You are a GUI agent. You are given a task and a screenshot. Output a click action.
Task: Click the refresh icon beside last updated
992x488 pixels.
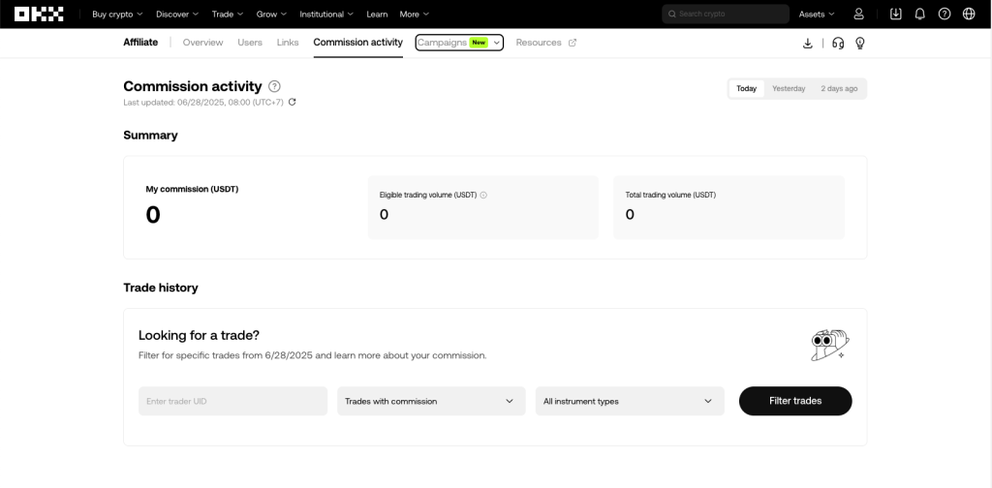coord(293,102)
